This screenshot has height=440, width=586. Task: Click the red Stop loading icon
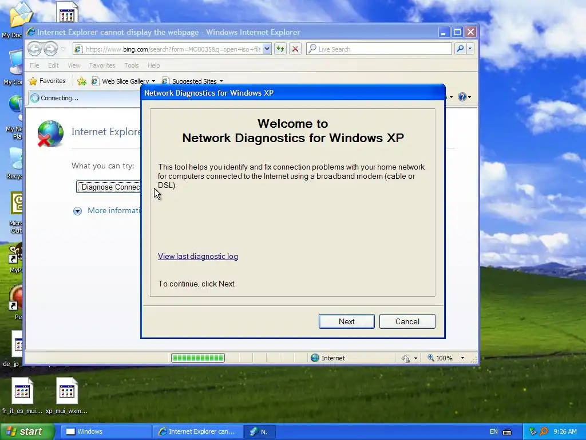(x=295, y=49)
